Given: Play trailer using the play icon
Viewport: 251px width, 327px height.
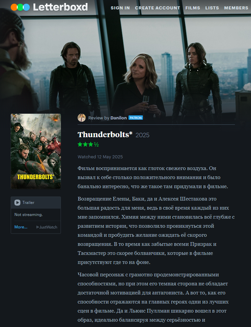Looking at the screenshot, I should pos(17,203).
